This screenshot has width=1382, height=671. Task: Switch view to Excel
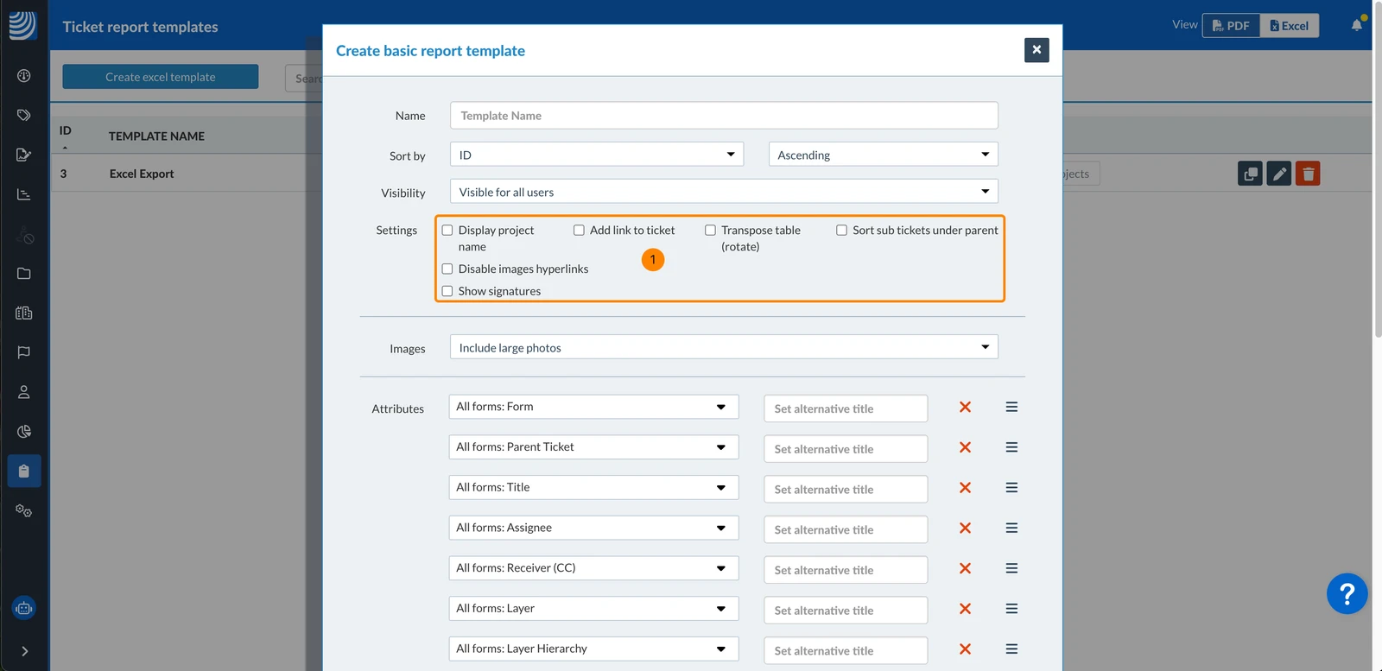point(1290,25)
